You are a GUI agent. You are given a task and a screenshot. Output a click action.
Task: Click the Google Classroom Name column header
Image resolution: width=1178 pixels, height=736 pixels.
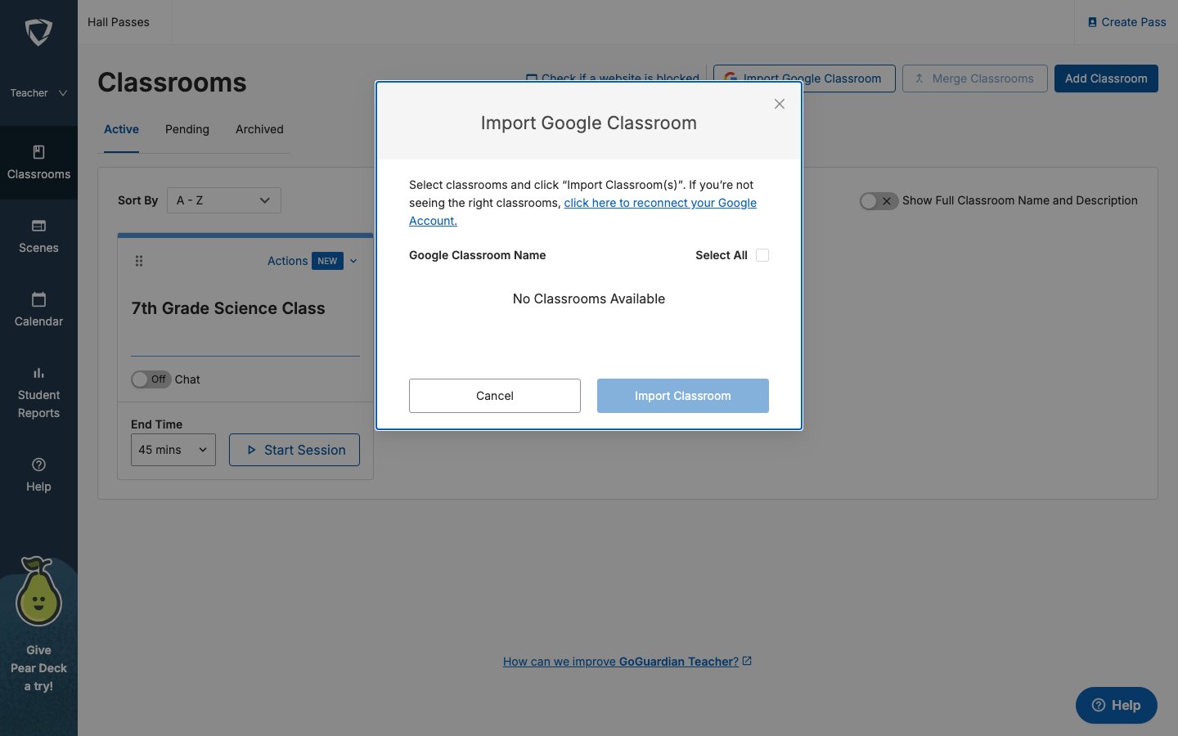[478, 255]
